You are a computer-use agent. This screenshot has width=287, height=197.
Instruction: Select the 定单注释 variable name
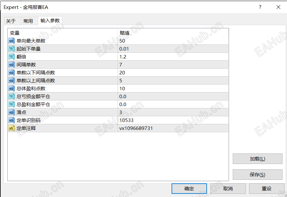point(26,128)
